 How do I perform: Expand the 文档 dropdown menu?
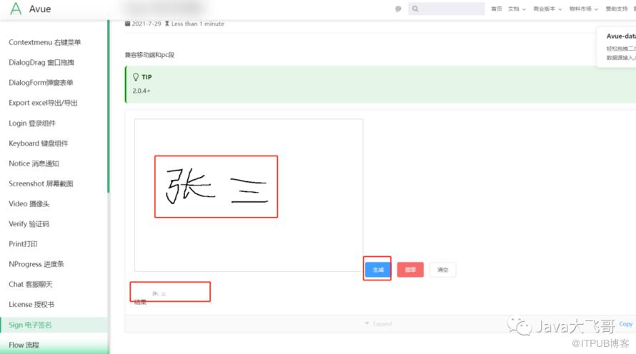click(x=517, y=9)
